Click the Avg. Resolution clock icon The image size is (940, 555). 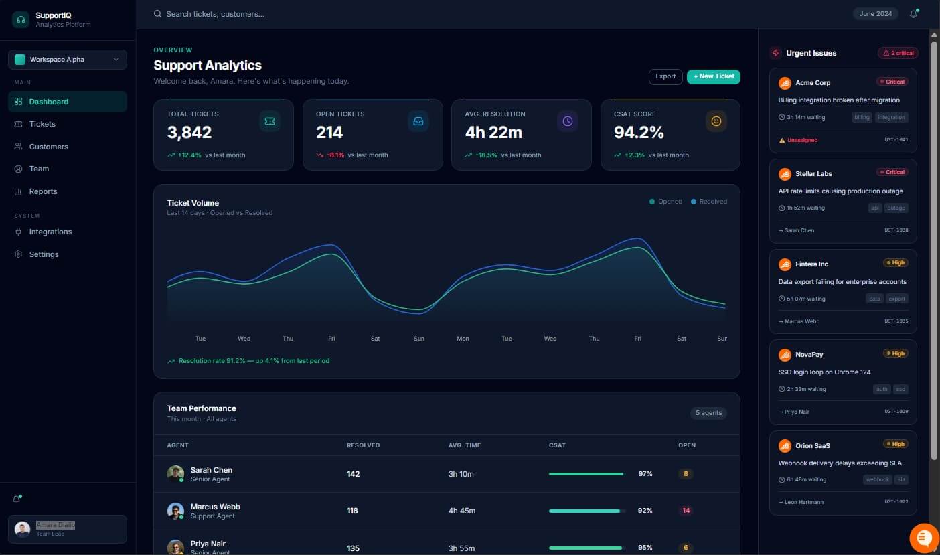coord(568,121)
